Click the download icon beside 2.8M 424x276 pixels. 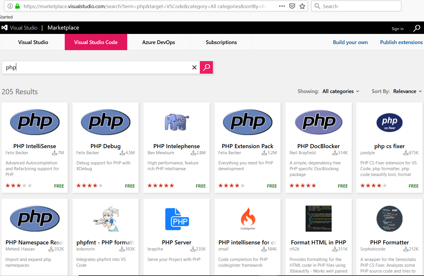(x=193, y=152)
